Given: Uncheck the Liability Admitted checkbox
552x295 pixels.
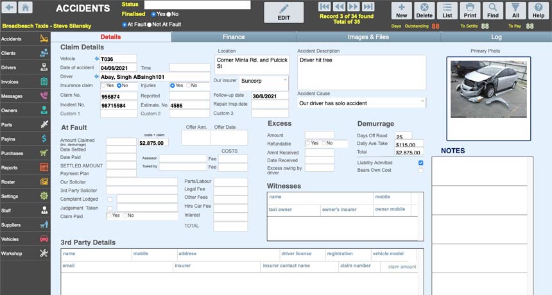Looking at the screenshot, I should pos(421,163).
